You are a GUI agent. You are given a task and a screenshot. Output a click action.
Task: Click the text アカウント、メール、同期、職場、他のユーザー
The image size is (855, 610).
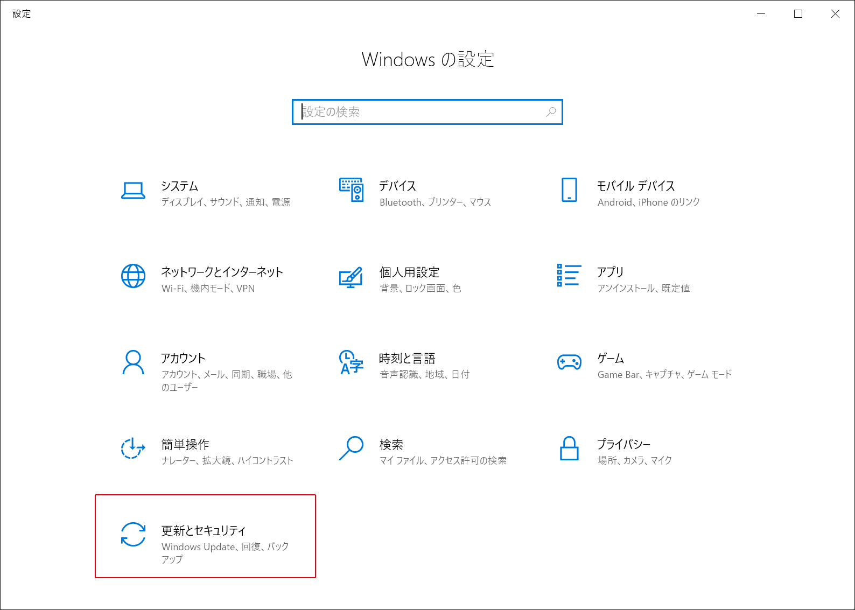click(x=227, y=381)
